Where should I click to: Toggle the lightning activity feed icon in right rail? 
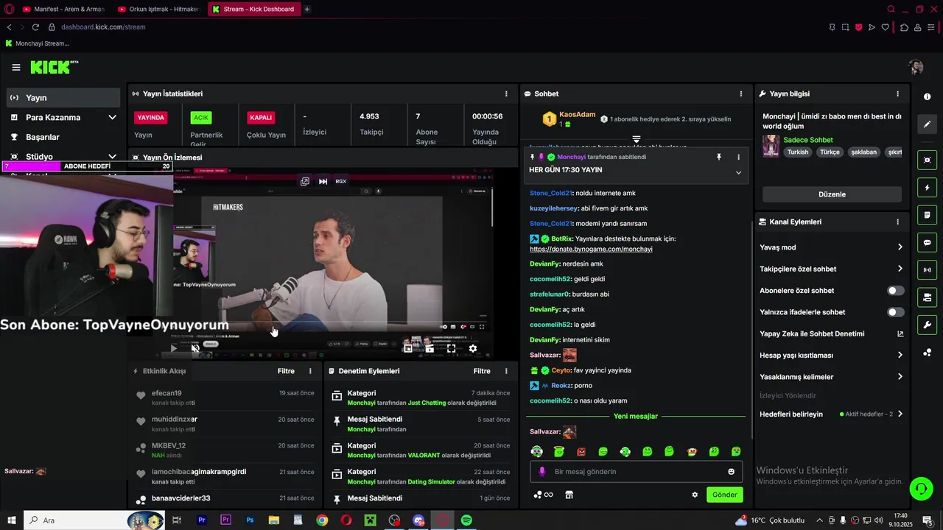928,188
